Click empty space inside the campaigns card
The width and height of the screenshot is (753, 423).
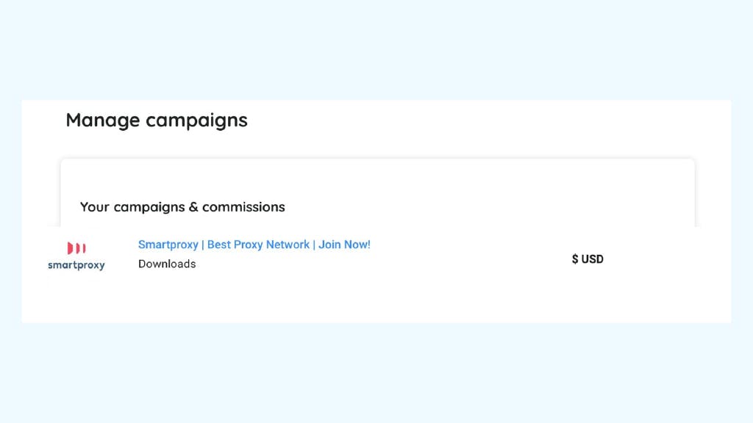[x=480, y=192]
